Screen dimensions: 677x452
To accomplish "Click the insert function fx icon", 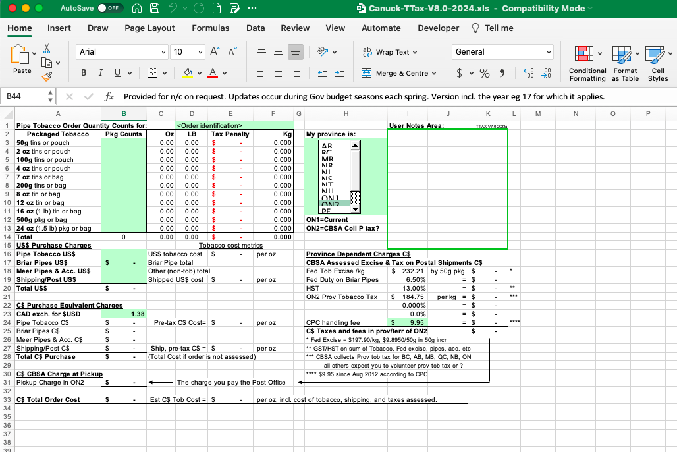I will pyautogui.click(x=110, y=97).
